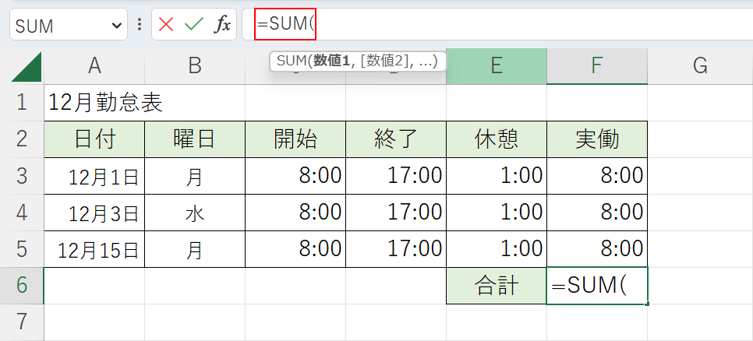Select column E header
The height and width of the screenshot is (341, 753).
(x=497, y=67)
